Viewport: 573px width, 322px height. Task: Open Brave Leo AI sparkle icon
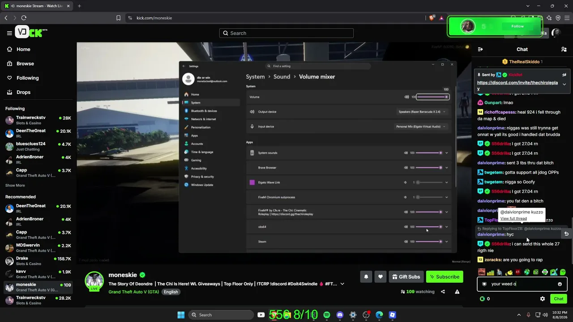pyautogui.click(x=549, y=18)
